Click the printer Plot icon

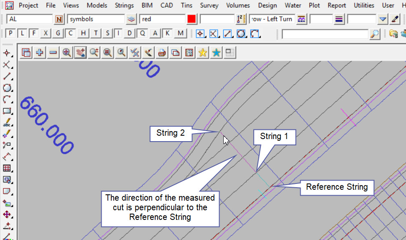(162, 53)
